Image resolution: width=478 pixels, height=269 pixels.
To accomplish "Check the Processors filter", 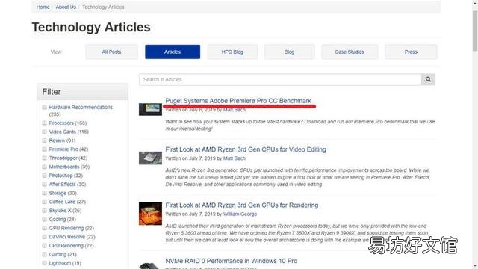I will point(45,123).
